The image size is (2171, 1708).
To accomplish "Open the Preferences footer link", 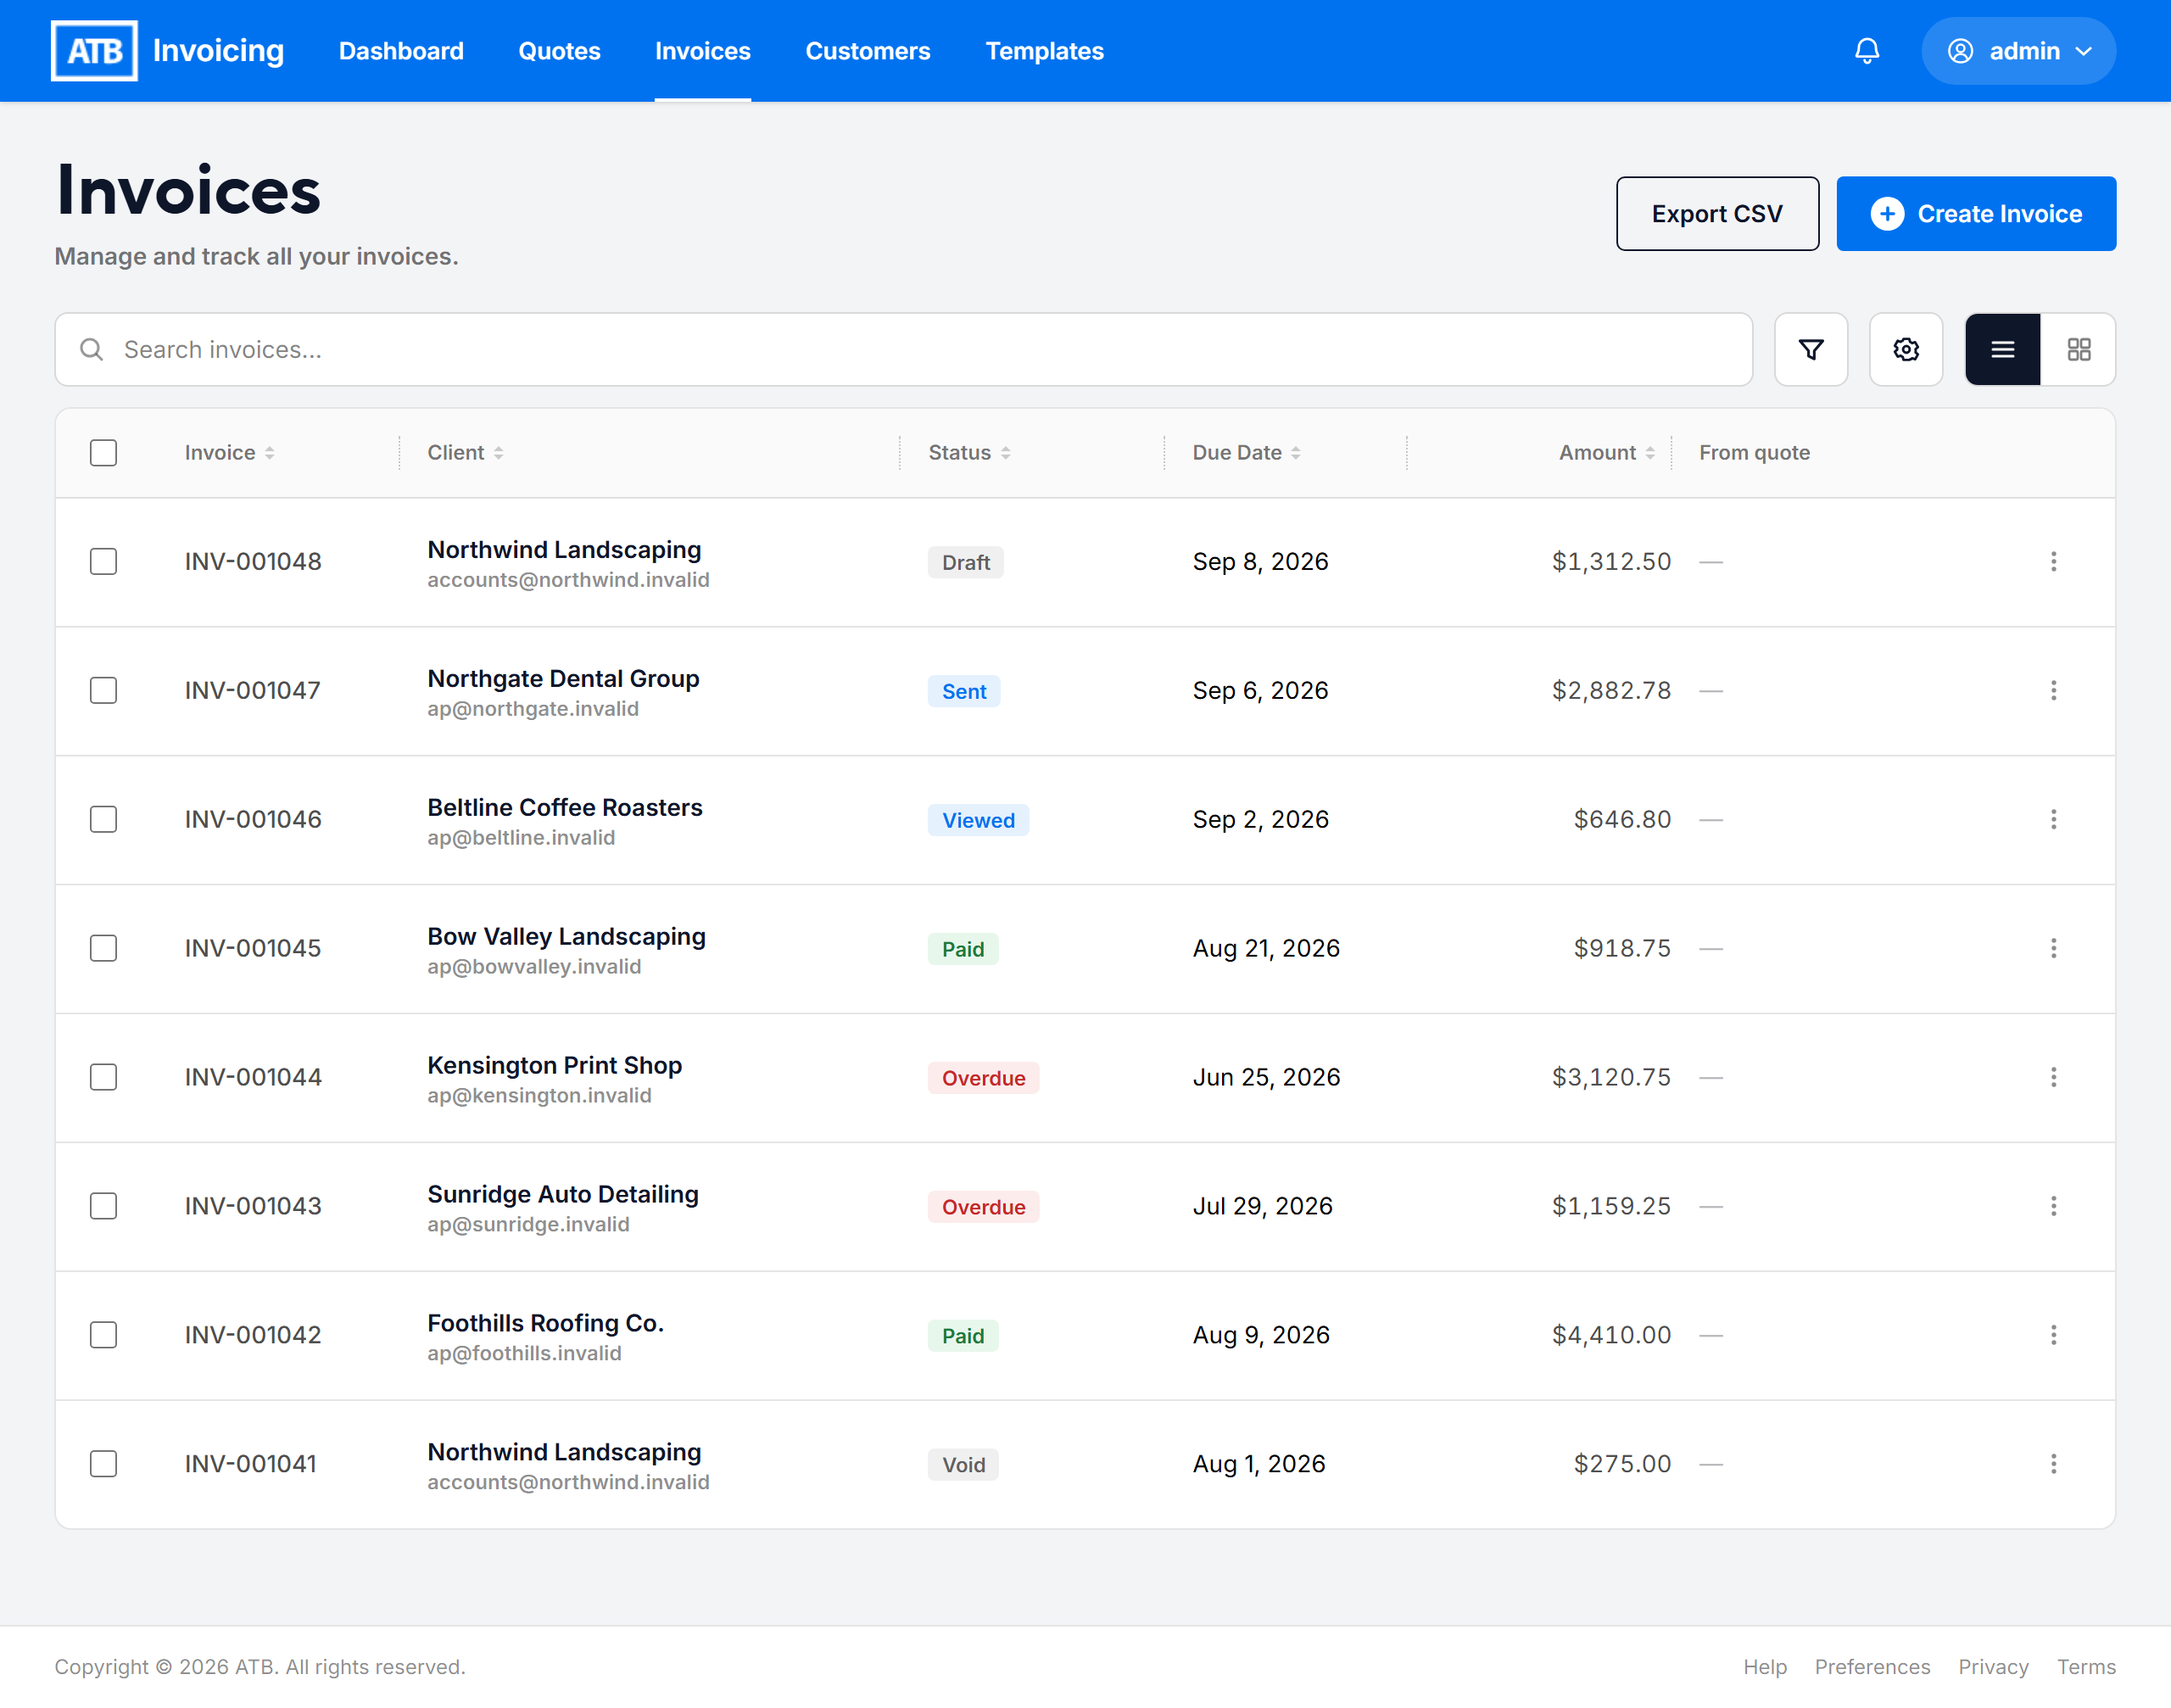I will click(1872, 1667).
